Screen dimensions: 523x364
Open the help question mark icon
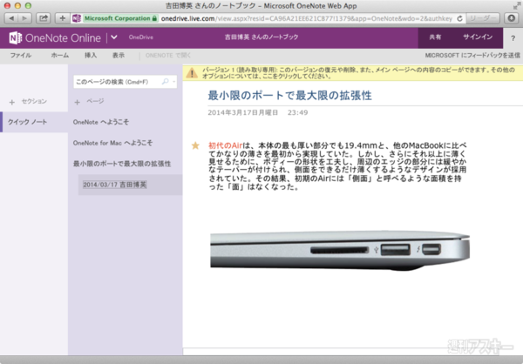point(513,38)
